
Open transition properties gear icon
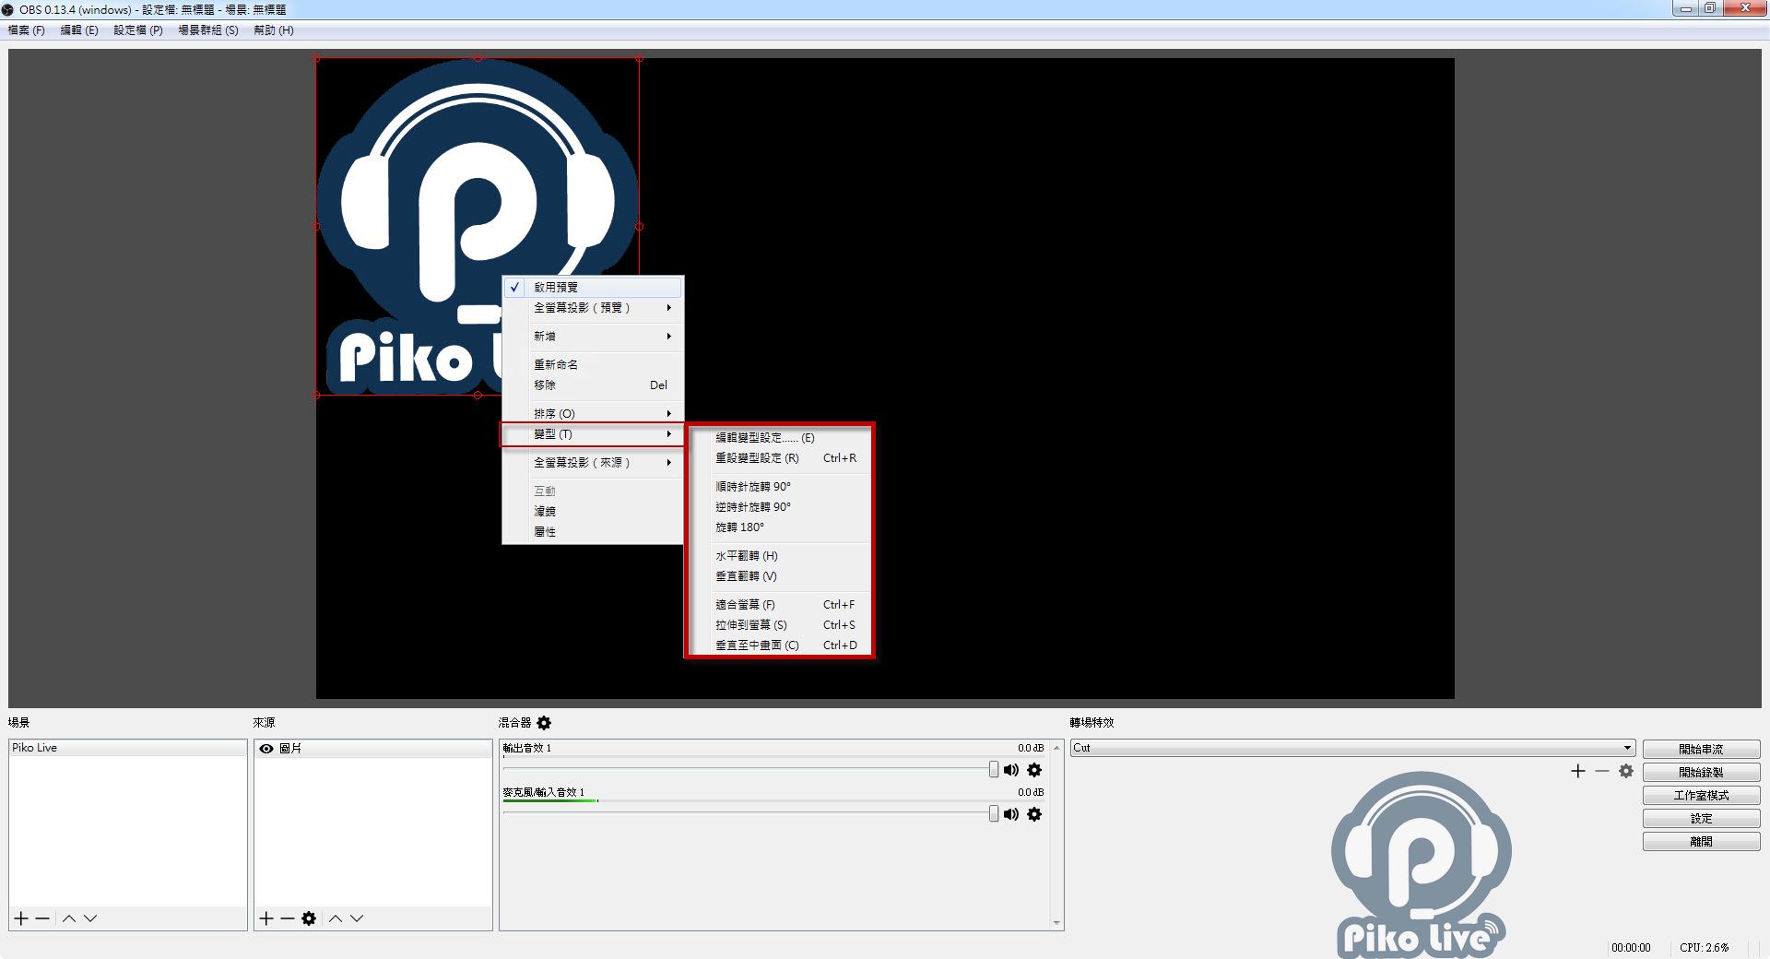[1626, 771]
